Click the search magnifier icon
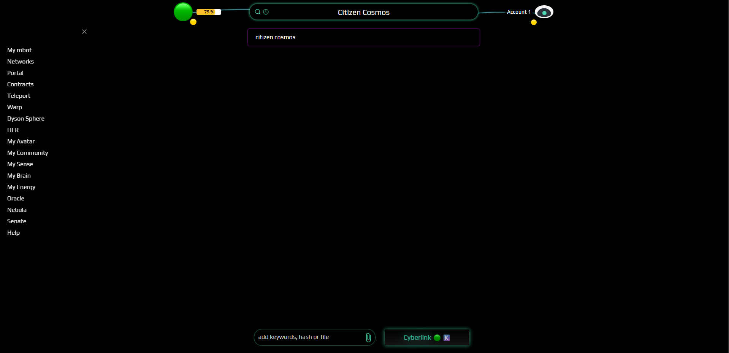This screenshot has height=353, width=729. pyautogui.click(x=258, y=12)
